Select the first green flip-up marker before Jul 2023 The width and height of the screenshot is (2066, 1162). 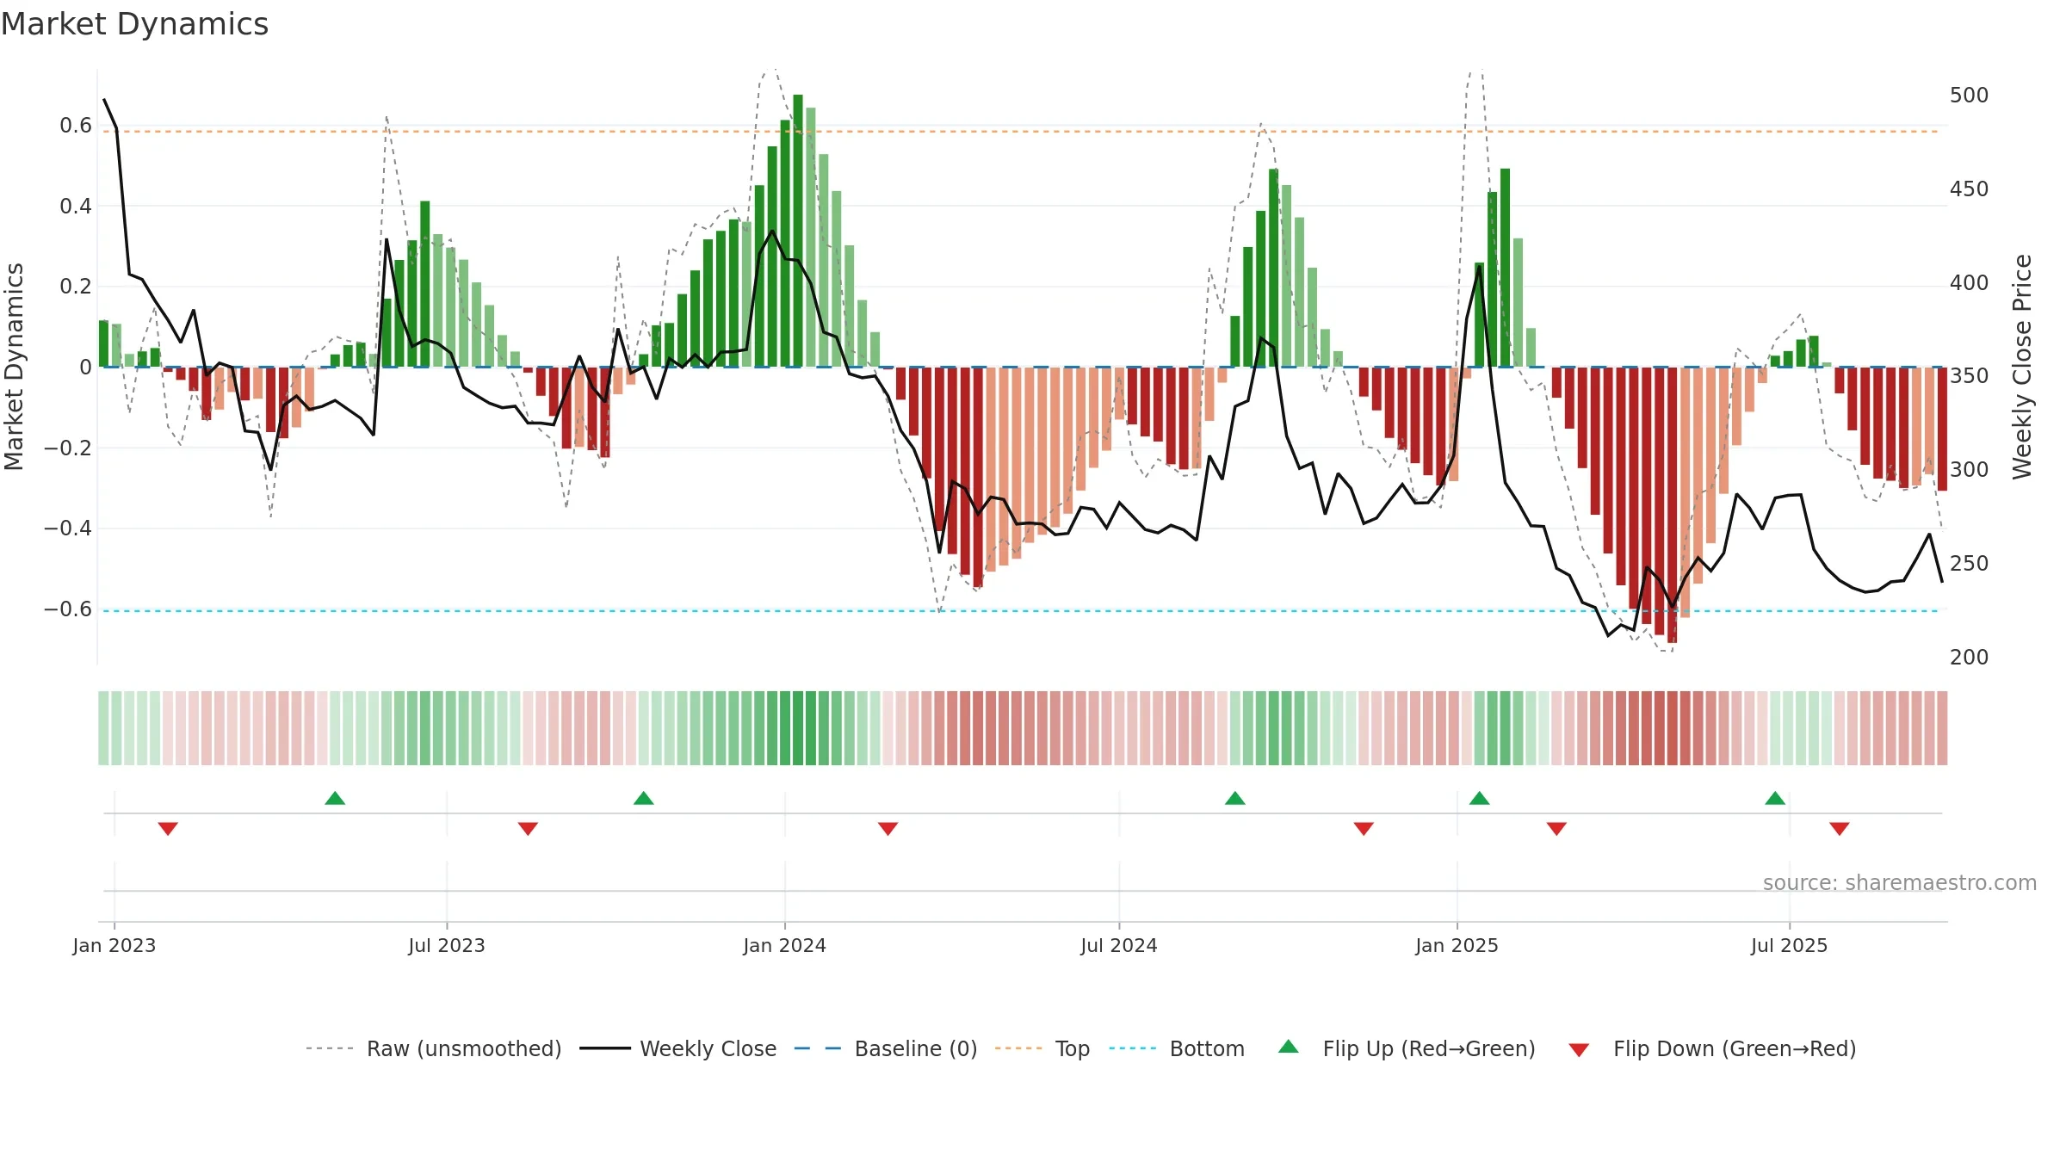[335, 798]
